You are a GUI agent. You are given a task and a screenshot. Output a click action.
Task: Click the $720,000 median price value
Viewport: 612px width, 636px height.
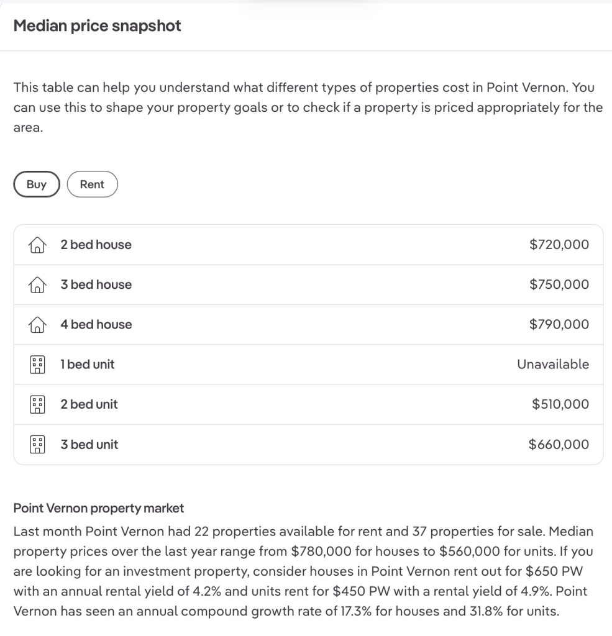click(559, 245)
